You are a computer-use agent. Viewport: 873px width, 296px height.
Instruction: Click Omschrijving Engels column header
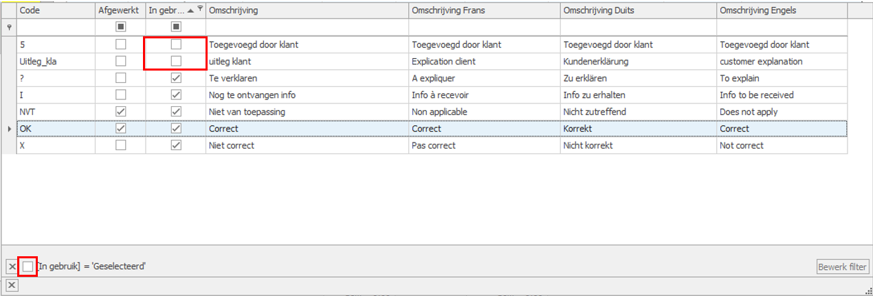(781, 10)
